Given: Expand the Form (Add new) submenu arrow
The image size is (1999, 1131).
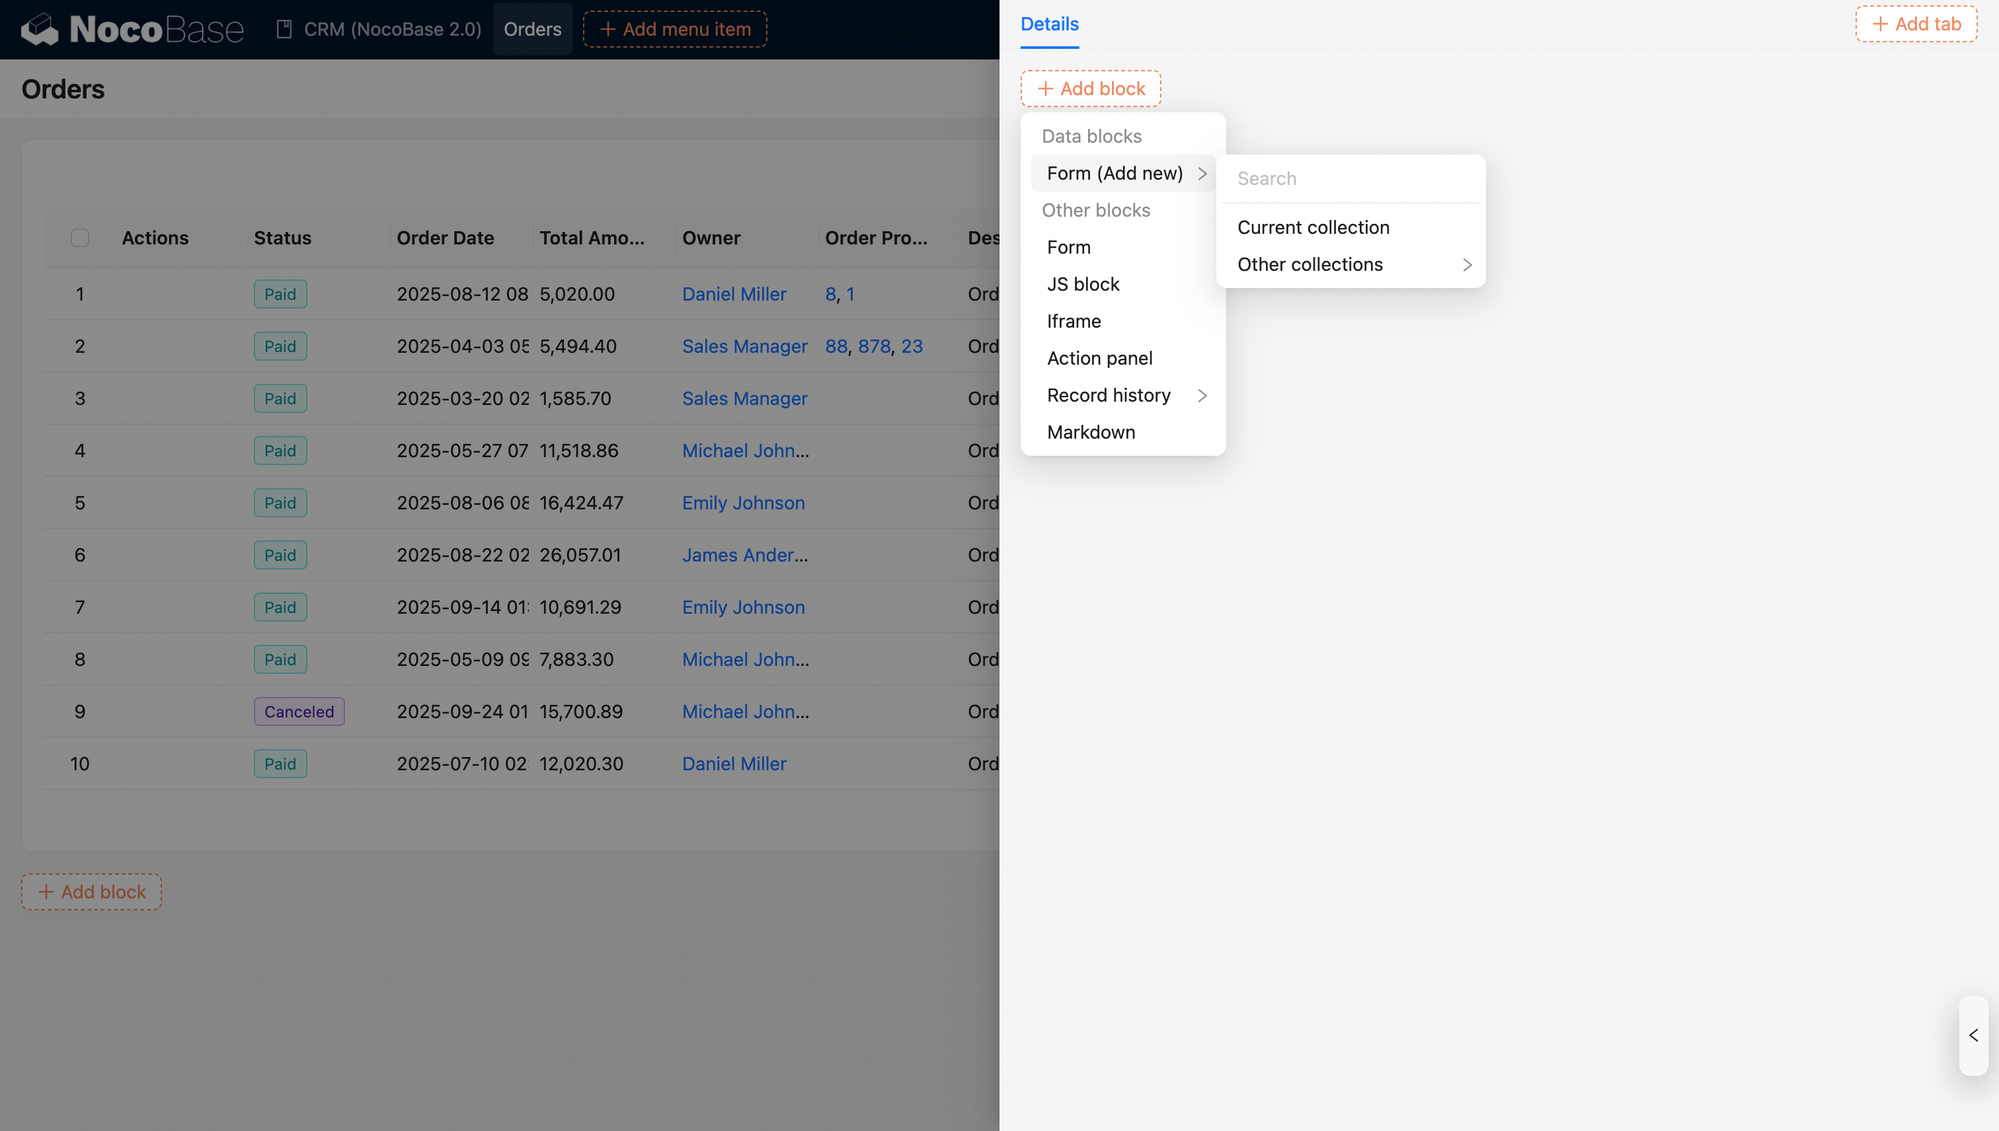Looking at the screenshot, I should pos(1202,173).
